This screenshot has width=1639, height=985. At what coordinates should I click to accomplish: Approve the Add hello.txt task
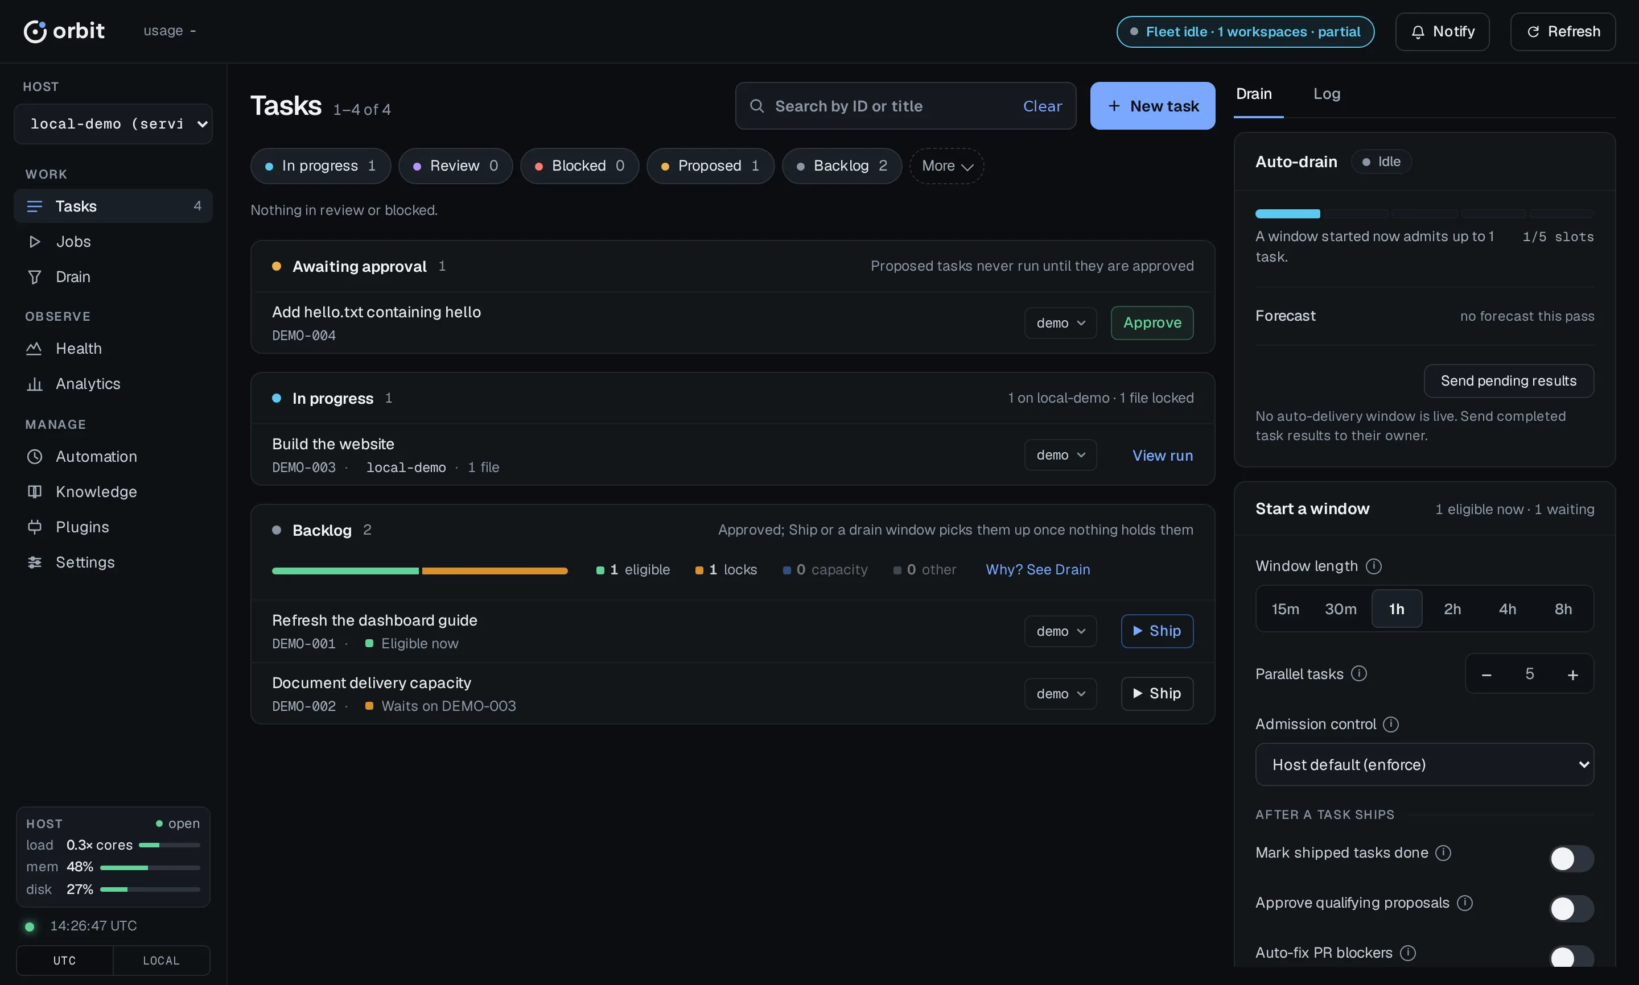pyautogui.click(x=1152, y=322)
